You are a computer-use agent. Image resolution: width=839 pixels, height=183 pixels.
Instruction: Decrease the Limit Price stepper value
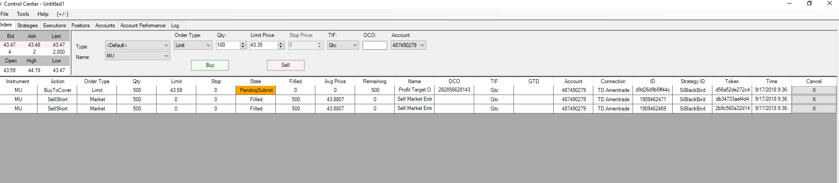click(281, 47)
